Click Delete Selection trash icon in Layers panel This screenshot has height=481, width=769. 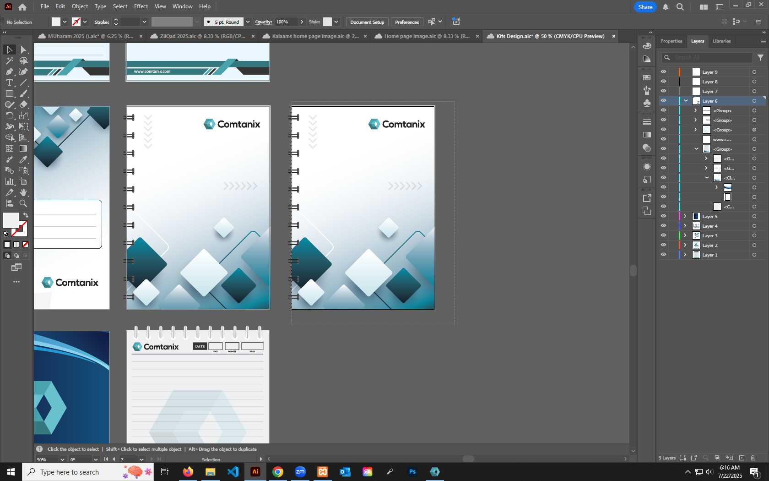coord(753,458)
